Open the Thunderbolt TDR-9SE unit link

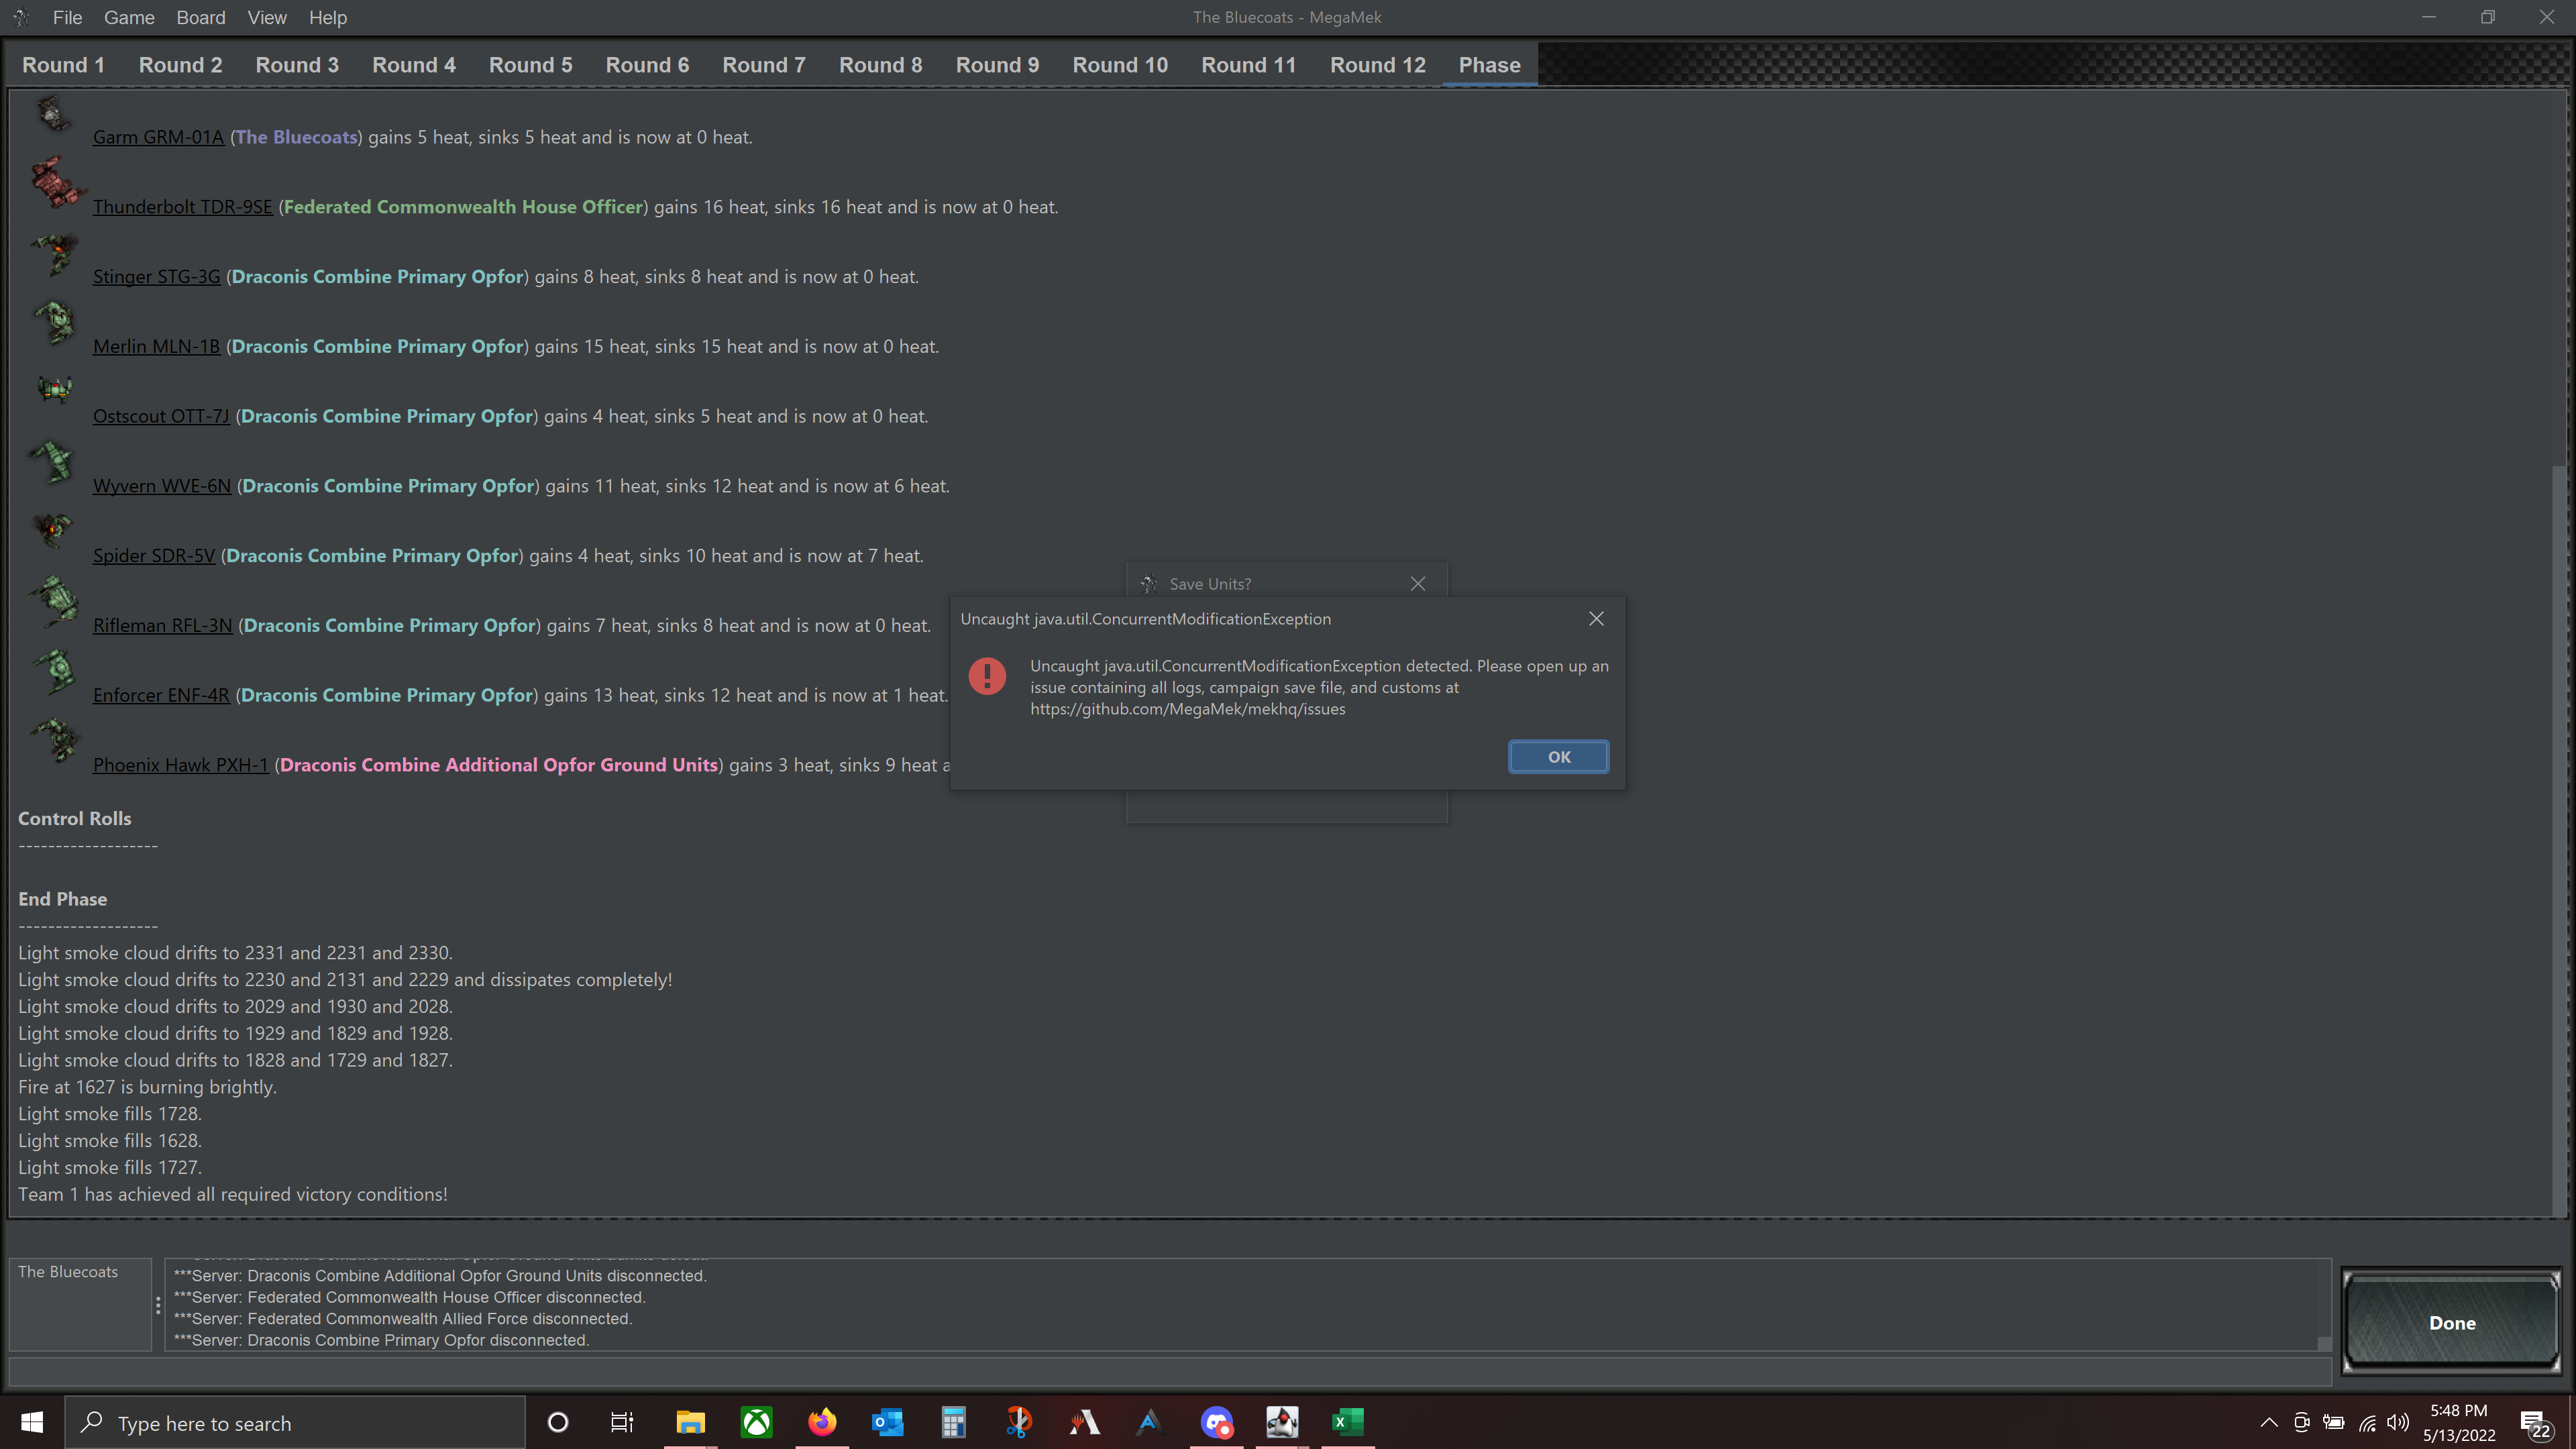coord(182,207)
